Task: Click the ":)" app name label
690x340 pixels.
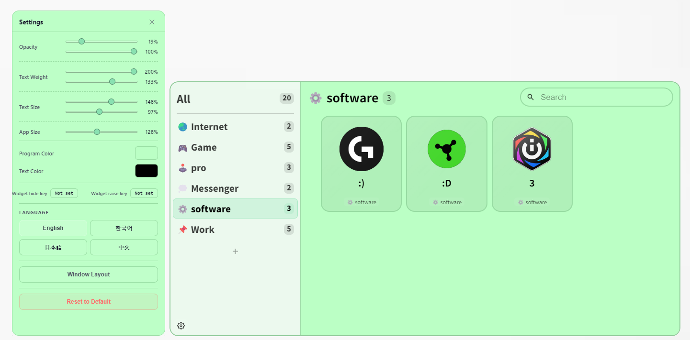Action: point(362,183)
